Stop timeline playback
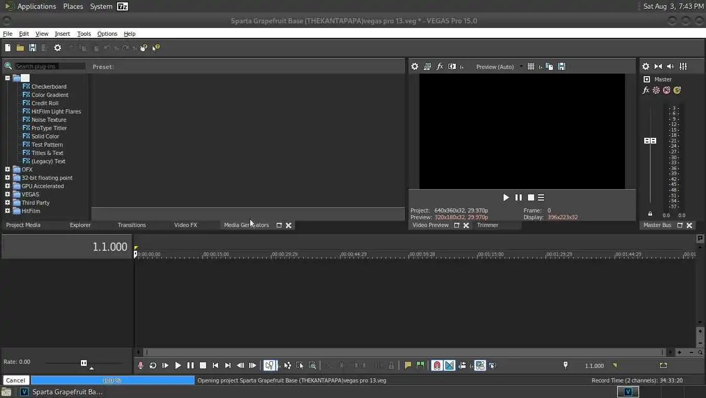Image resolution: width=706 pixels, height=398 pixels. [x=203, y=365]
